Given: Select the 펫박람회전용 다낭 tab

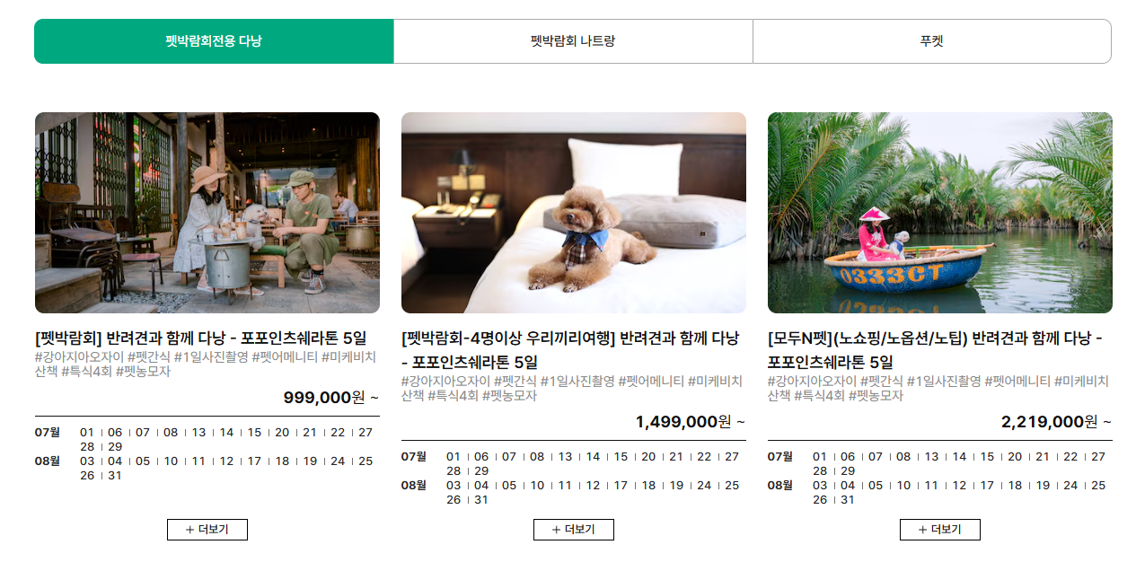Looking at the screenshot, I should point(214,41).
